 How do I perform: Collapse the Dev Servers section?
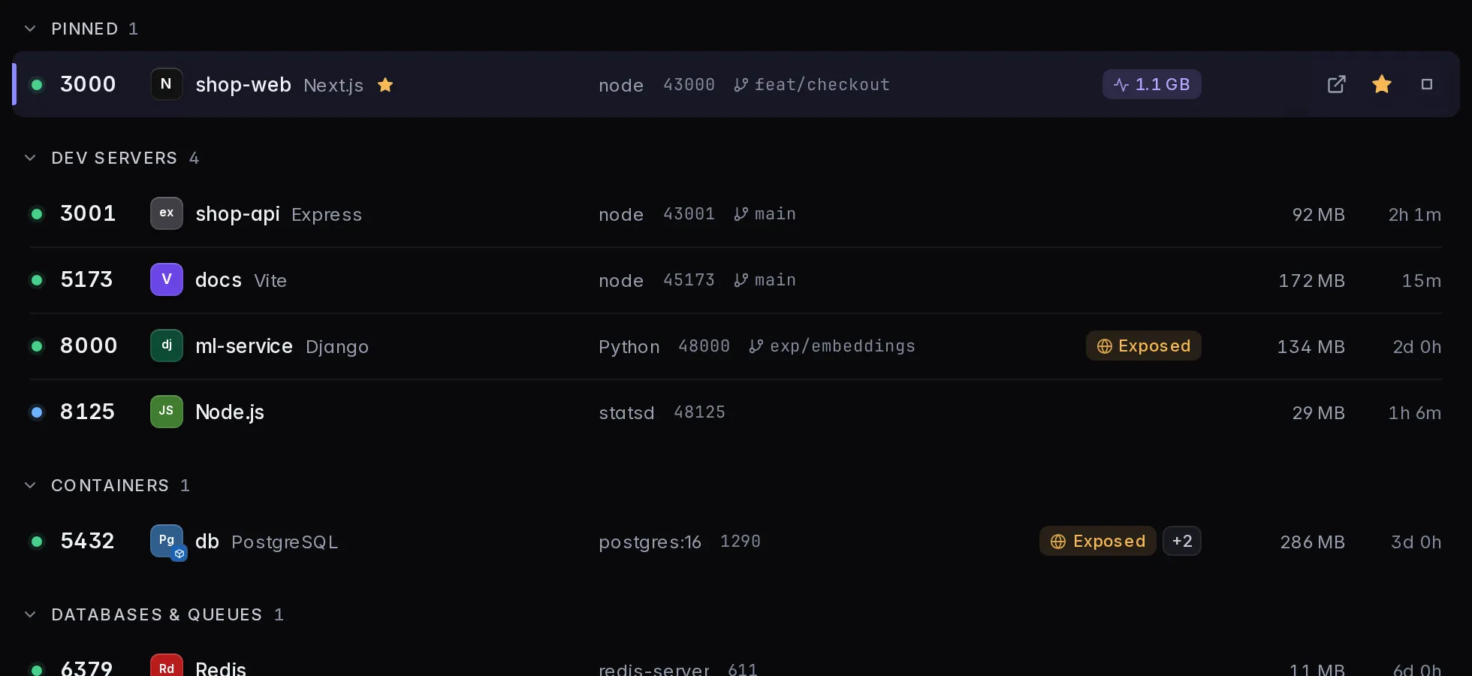coord(30,158)
